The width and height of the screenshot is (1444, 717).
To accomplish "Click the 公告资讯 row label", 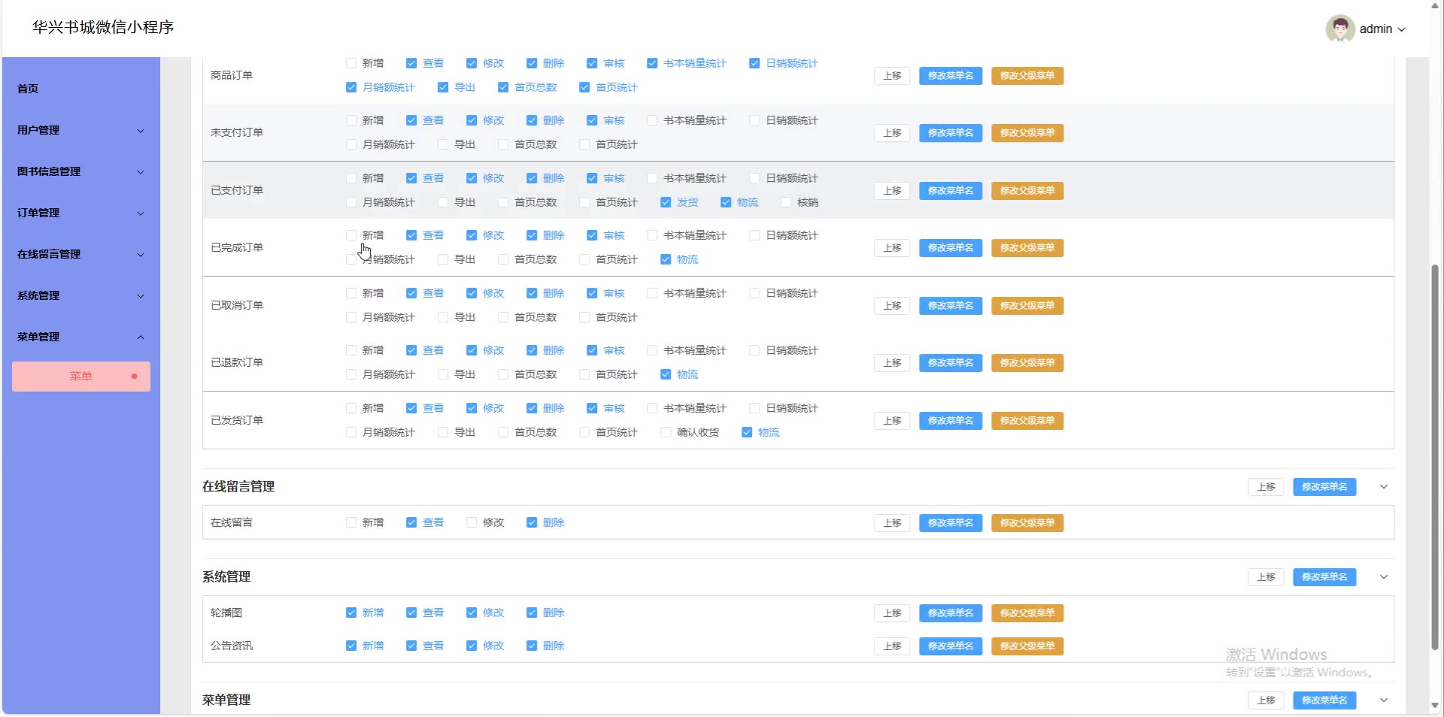I will coord(232,646).
